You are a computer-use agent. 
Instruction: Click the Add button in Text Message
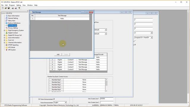pos(58,54)
